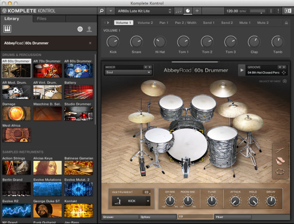Click the ROOM MIX knob

click(188, 201)
